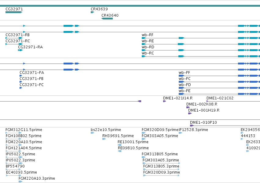
Task: Click the FGM220A10.3prime EST label
Action: (x=37, y=178)
